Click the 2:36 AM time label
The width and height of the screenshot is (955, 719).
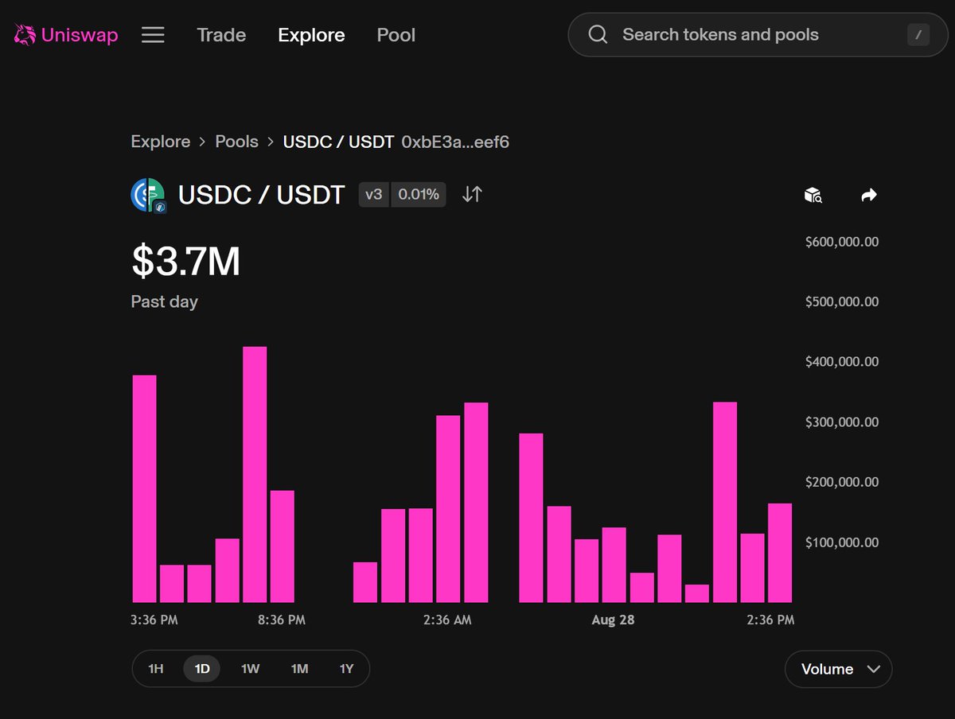pyautogui.click(x=447, y=620)
